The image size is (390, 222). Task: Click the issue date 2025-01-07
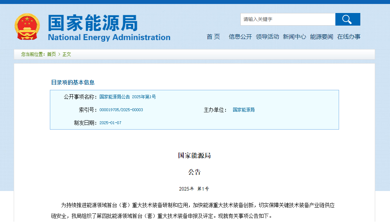[110, 123]
